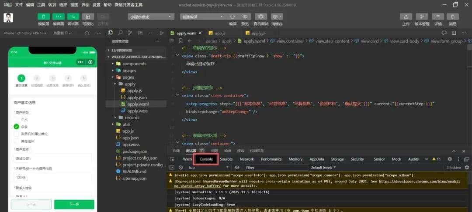Click the element inspect picker icon
The height and width of the screenshot is (212, 472).
[x=172, y=159]
